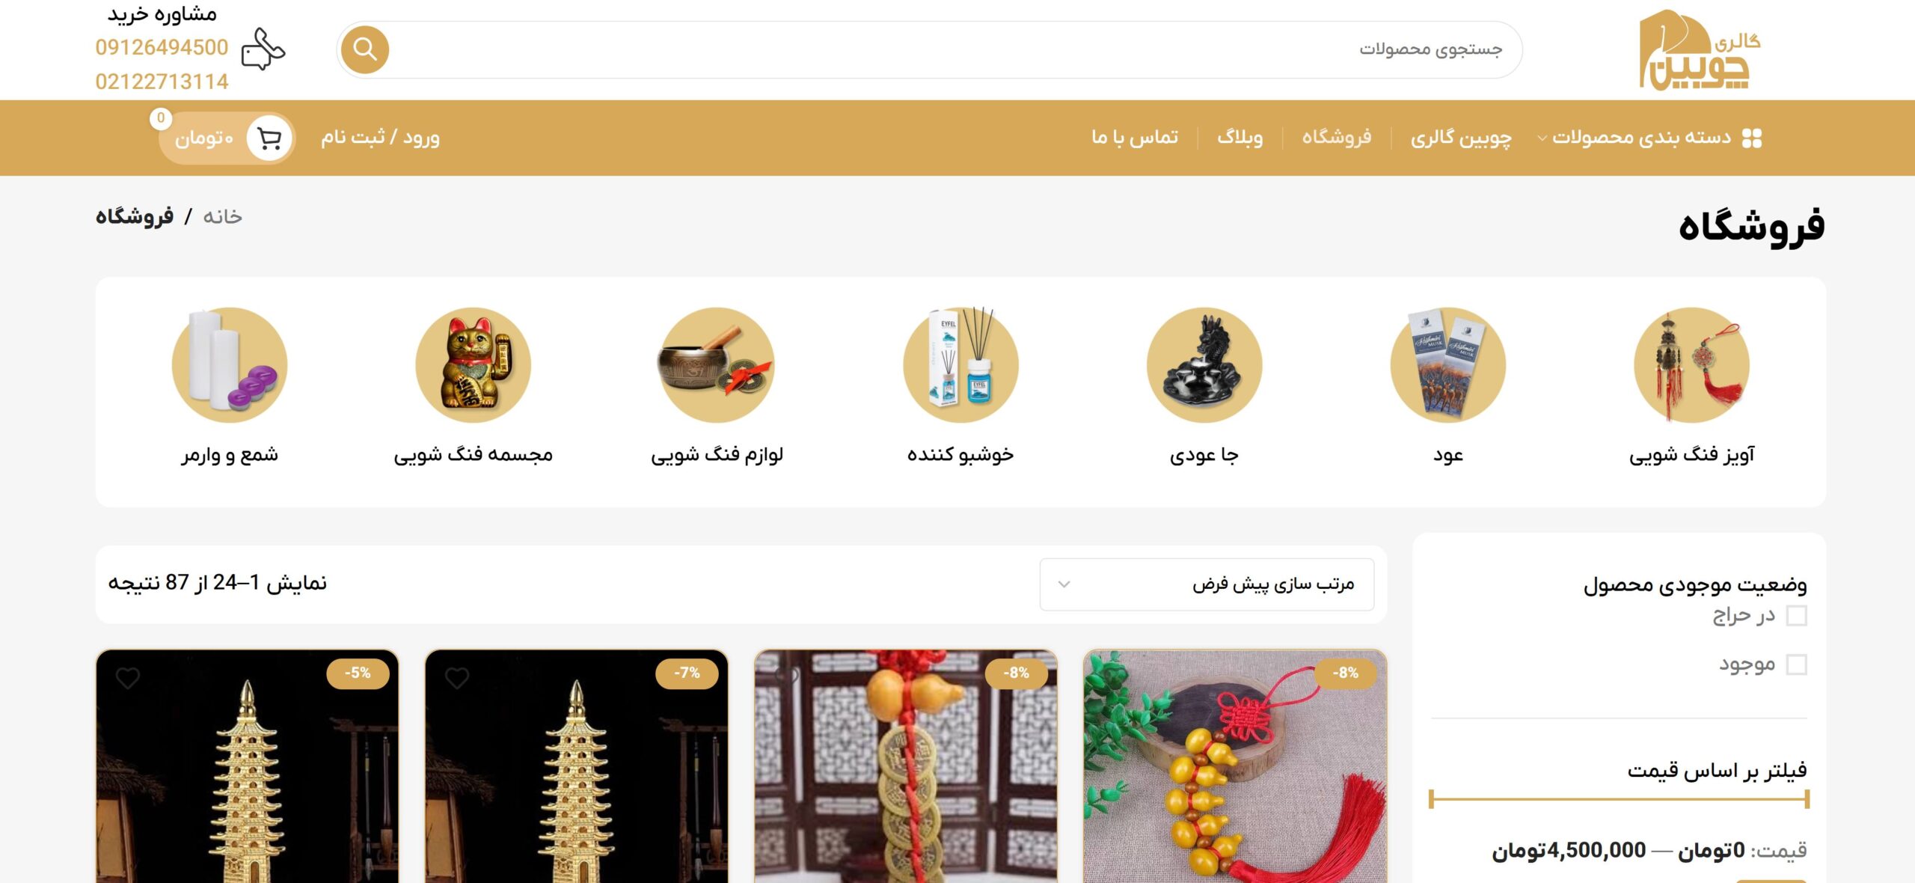The image size is (1915, 883).
Task: Click the phone consultation icon
Action: coord(263,49)
